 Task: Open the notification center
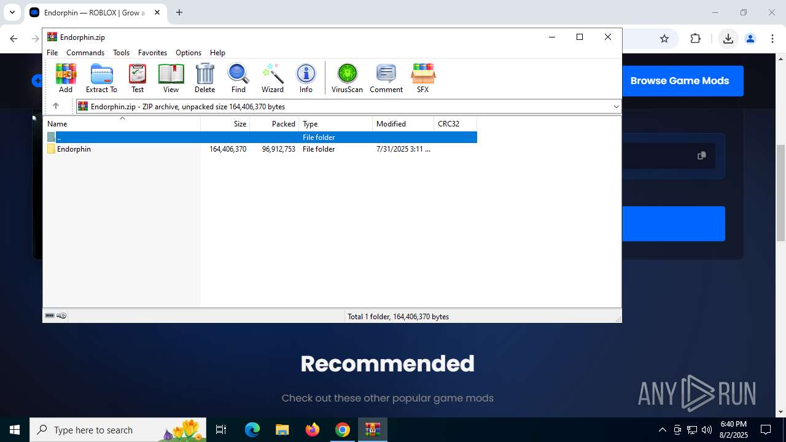(766, 430)
